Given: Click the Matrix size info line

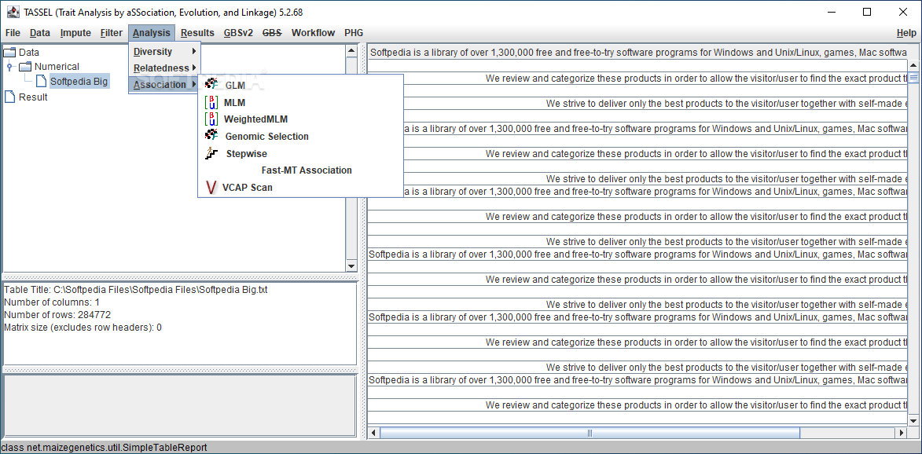Looking at the screenshot, I should pos(83,327).
